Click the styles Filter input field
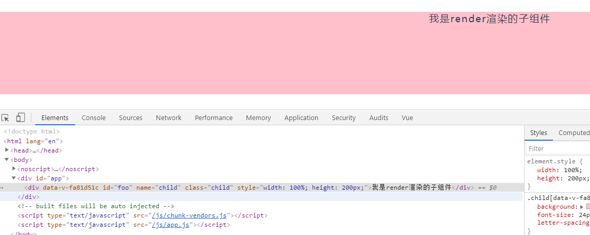 [x=559, y=148]
